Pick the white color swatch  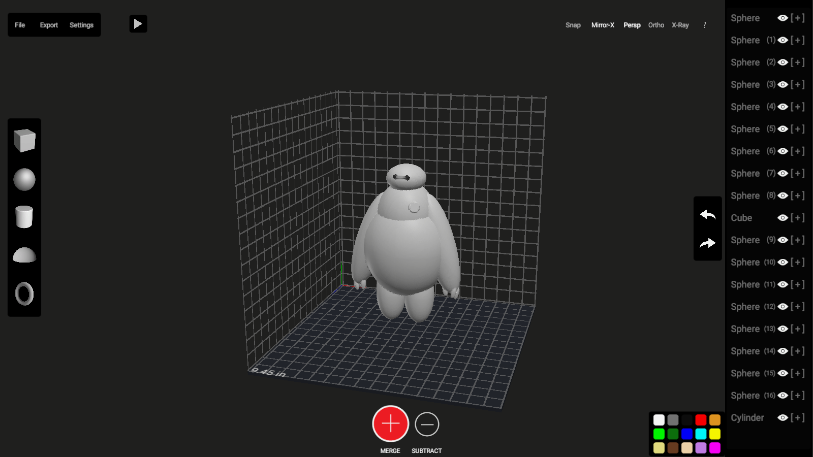point(659,420)
